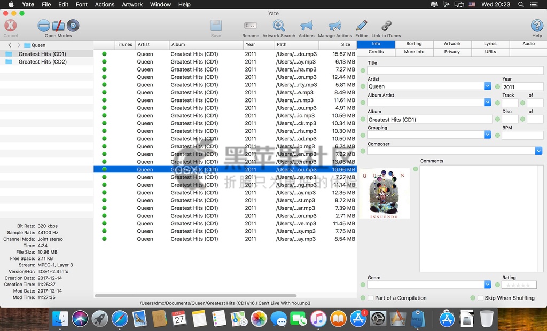Check the Part of a Compilation checkbox
This screenshot has height=331, width=547.
tap(371, 298)
